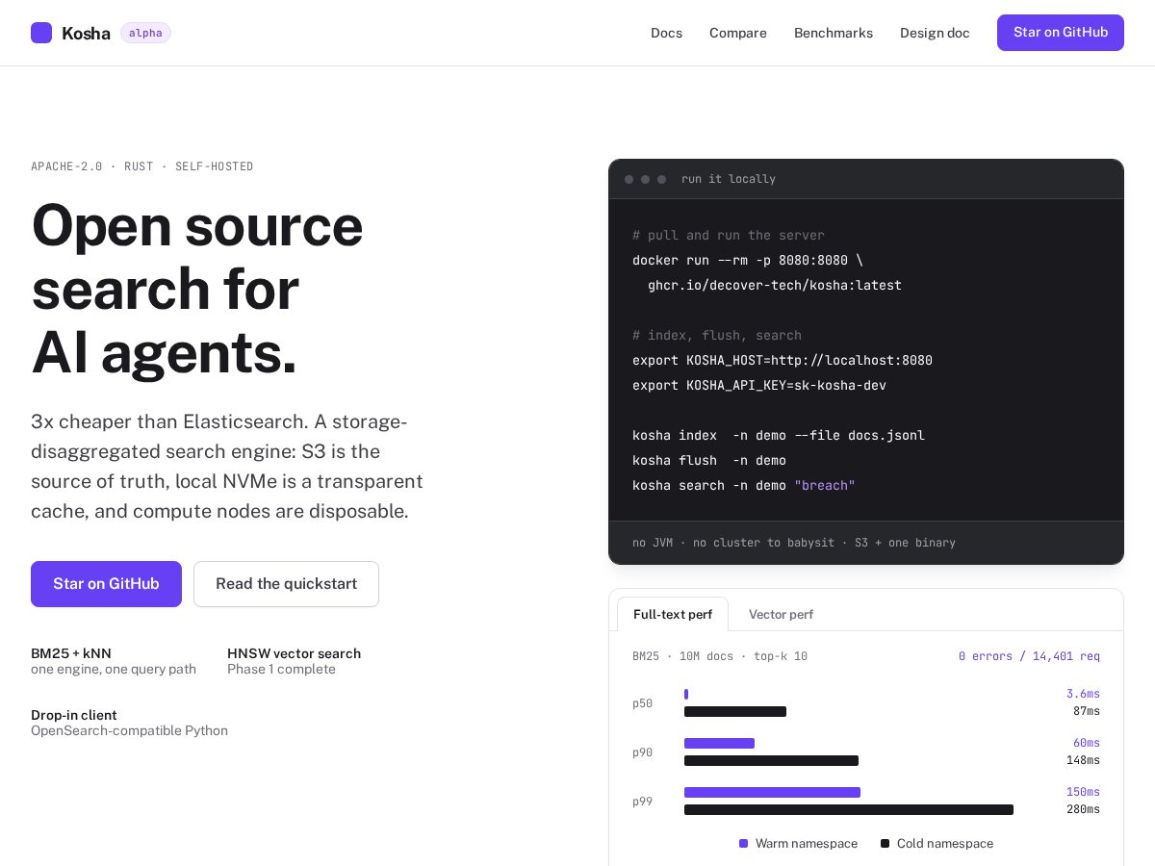Click the '280ms' value
The width and height of the screenshot is (1155, 866).
[1083, 809]
